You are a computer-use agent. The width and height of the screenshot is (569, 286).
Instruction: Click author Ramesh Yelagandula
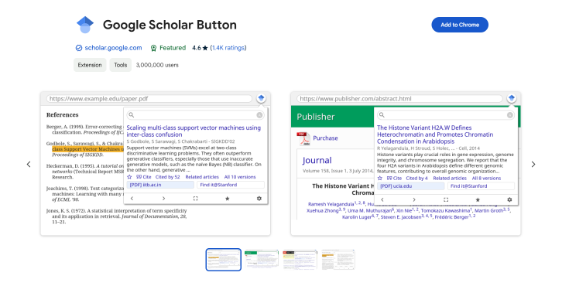(x=331, y=204)
